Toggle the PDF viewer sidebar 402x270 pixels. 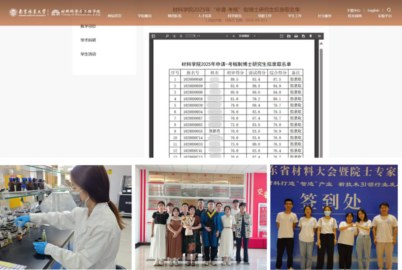point(153,36)
